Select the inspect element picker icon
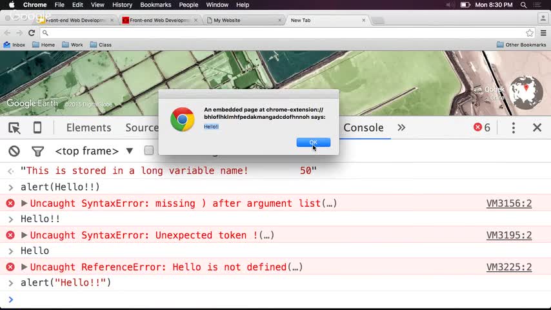The width and height of the screenshot is (551, 310). pyautogui.click(x=14, y=128)
